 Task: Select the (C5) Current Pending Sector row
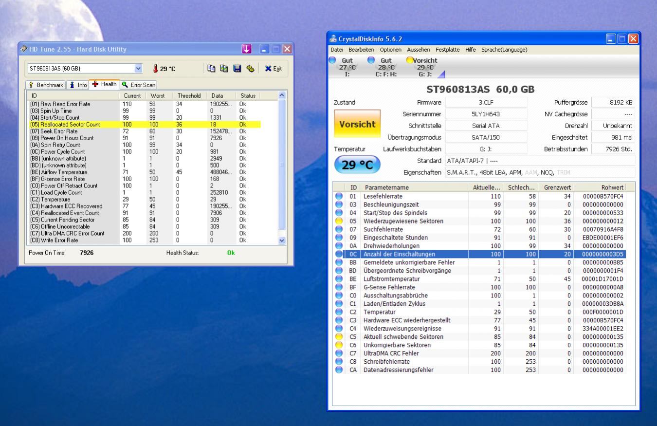point(145,220)
